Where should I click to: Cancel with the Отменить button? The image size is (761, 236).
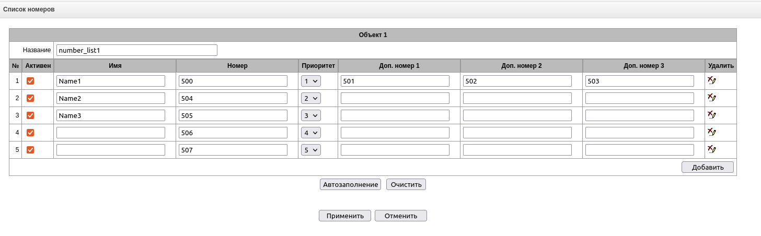[400, 216]
